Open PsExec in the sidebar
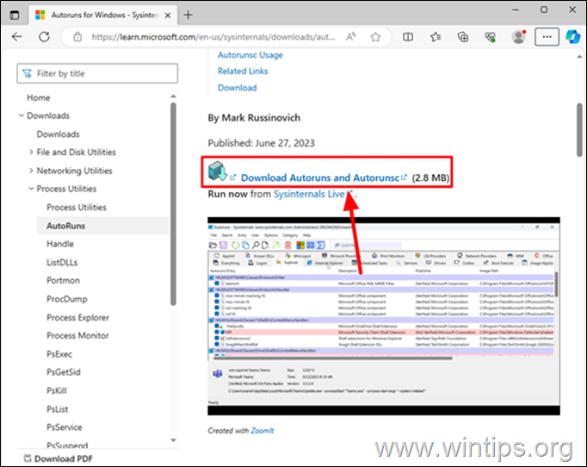The height and width of the screenshot is (467, 587). (59, 354)
